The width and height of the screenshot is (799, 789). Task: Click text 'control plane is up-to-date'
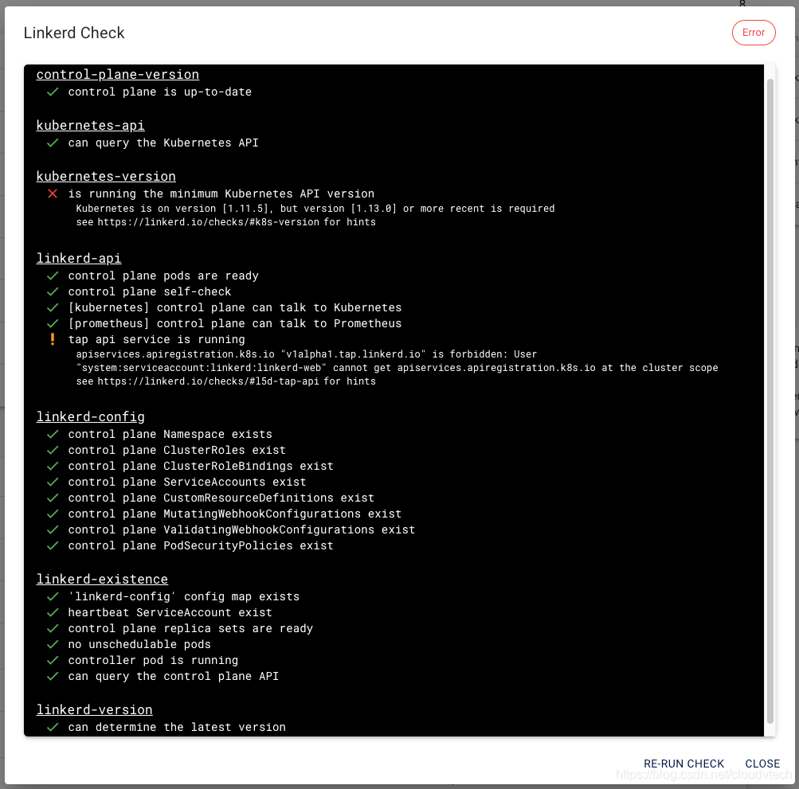(160, 92)
